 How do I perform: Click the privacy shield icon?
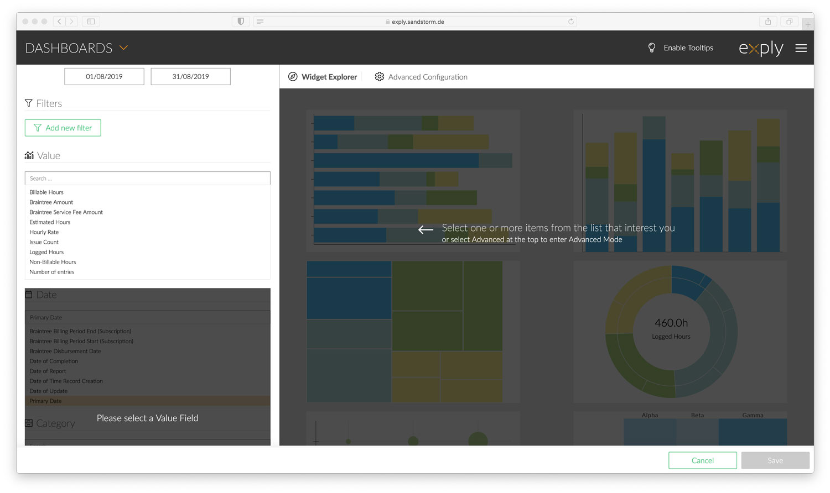pos(241,22)
